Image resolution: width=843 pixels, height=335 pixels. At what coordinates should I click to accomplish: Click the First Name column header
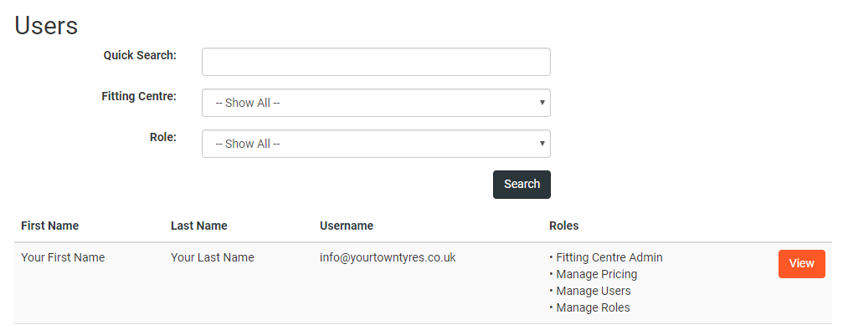tap(50, 226)
